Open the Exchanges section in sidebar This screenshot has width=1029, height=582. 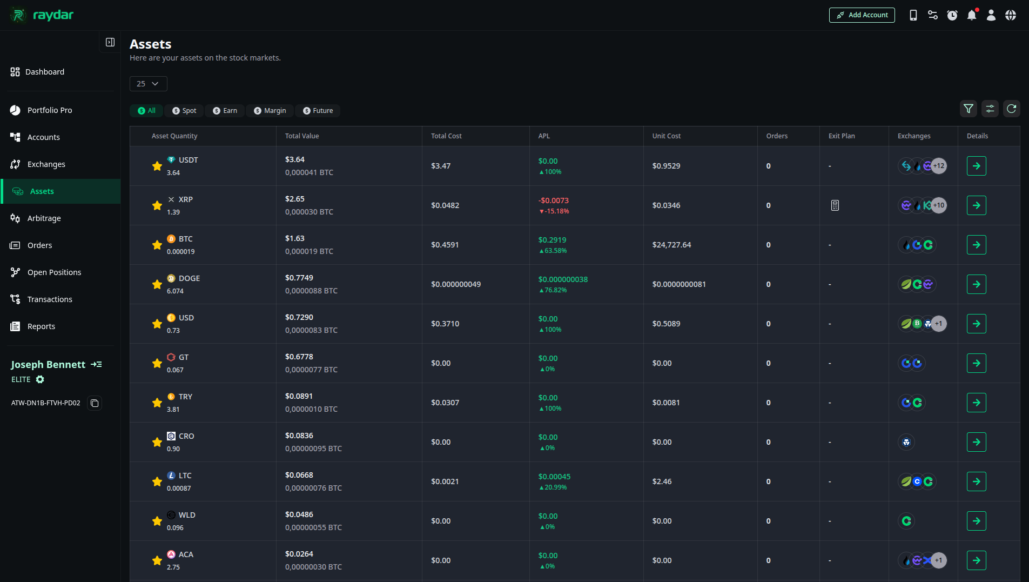46,164
